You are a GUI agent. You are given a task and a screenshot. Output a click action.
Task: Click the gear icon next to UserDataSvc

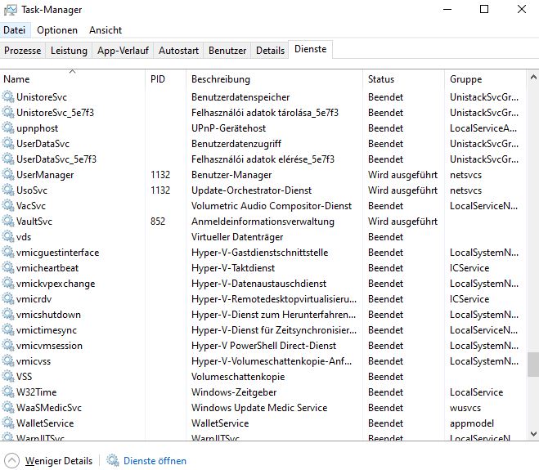click(x=8, y=143)
